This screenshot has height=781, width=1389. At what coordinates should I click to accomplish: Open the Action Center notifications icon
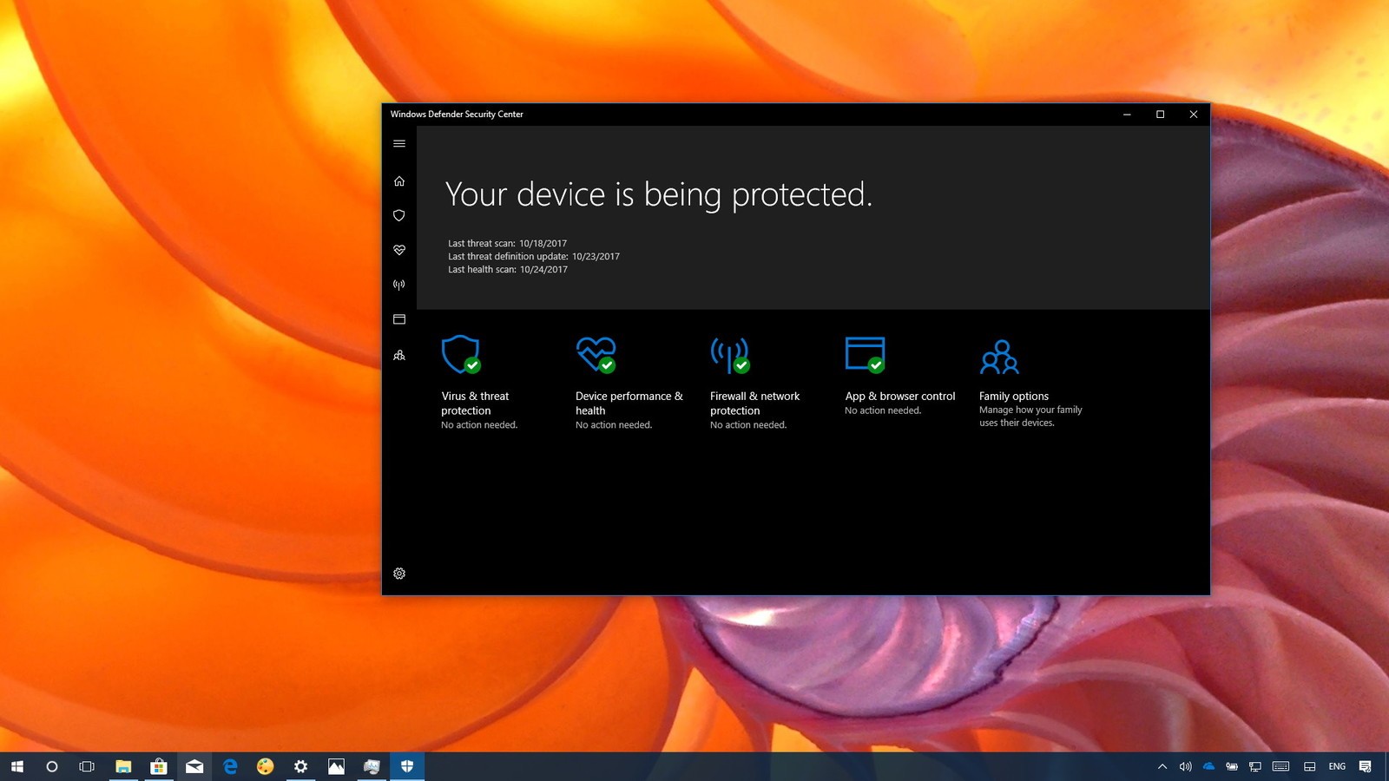click(1366, 766)
